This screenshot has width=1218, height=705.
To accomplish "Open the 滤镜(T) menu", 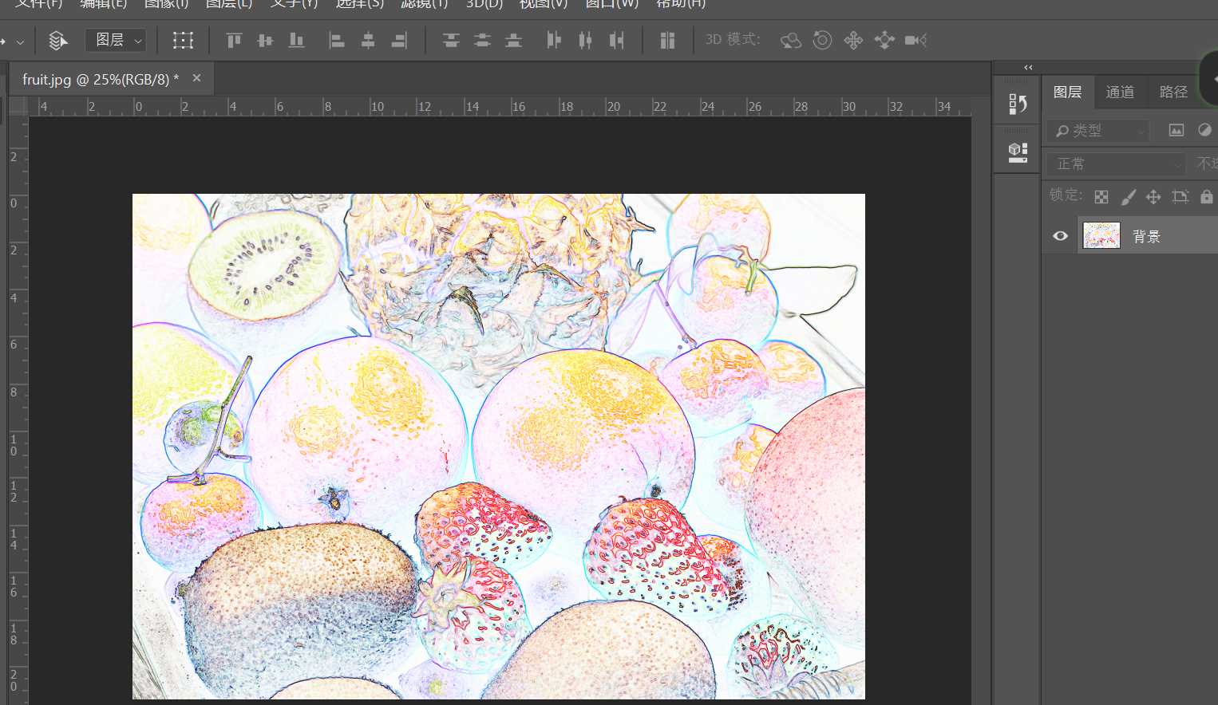I will pos(424,3).
